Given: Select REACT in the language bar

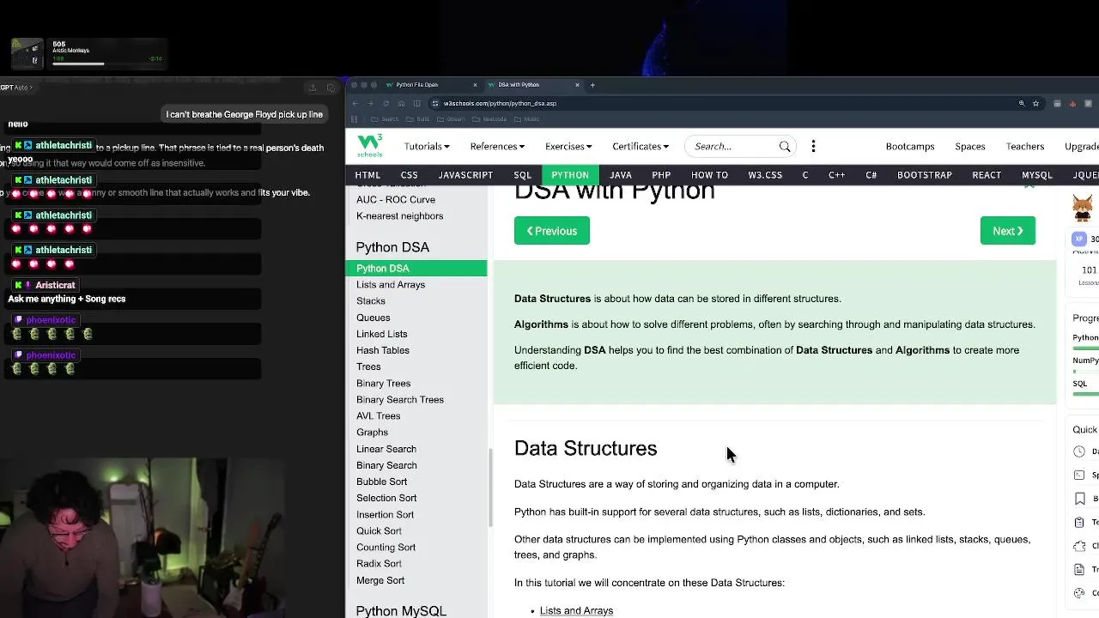Looking at the screenshot, I should click(987, 175).
